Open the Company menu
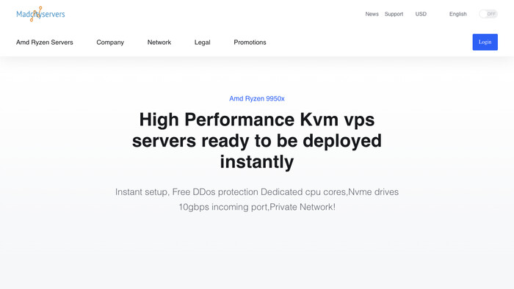The image size is (514, 289). coord(110,43)
